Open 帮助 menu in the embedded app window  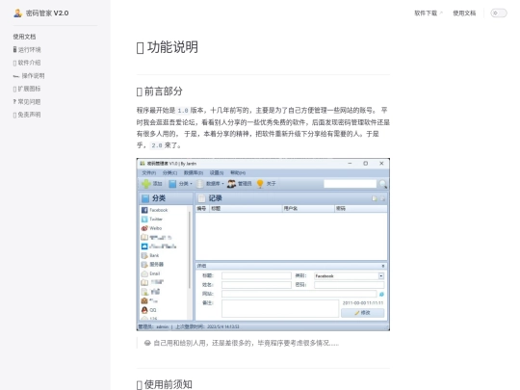coord(238,172)
